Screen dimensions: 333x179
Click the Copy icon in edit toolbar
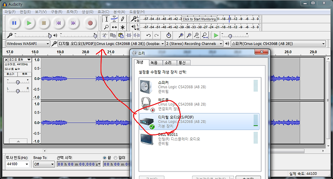(113, 35)
